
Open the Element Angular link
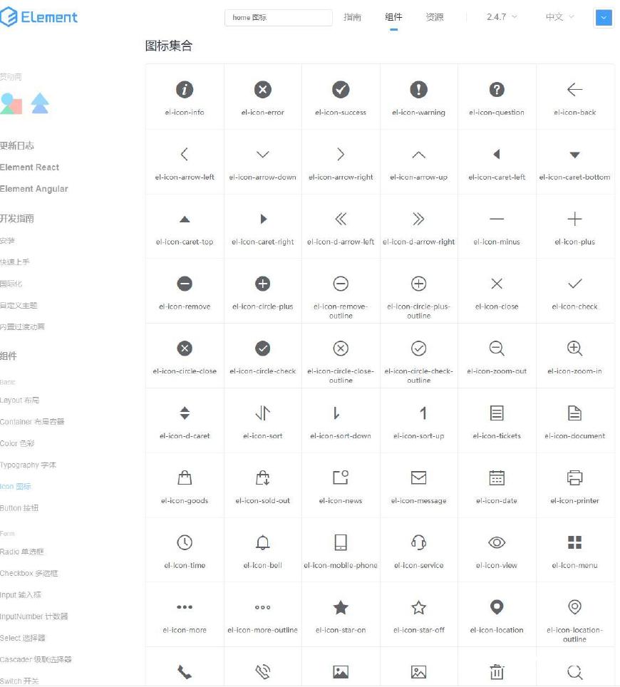33,189
